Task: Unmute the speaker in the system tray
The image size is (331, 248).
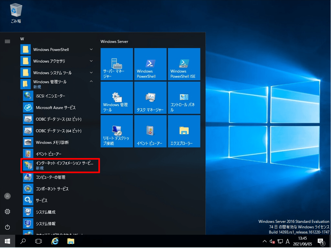Action: [273, 241]
